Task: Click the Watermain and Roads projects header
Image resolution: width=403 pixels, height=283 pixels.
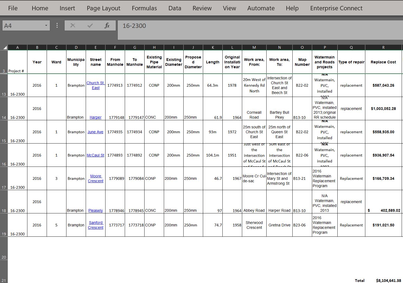Action: point(325,62)
